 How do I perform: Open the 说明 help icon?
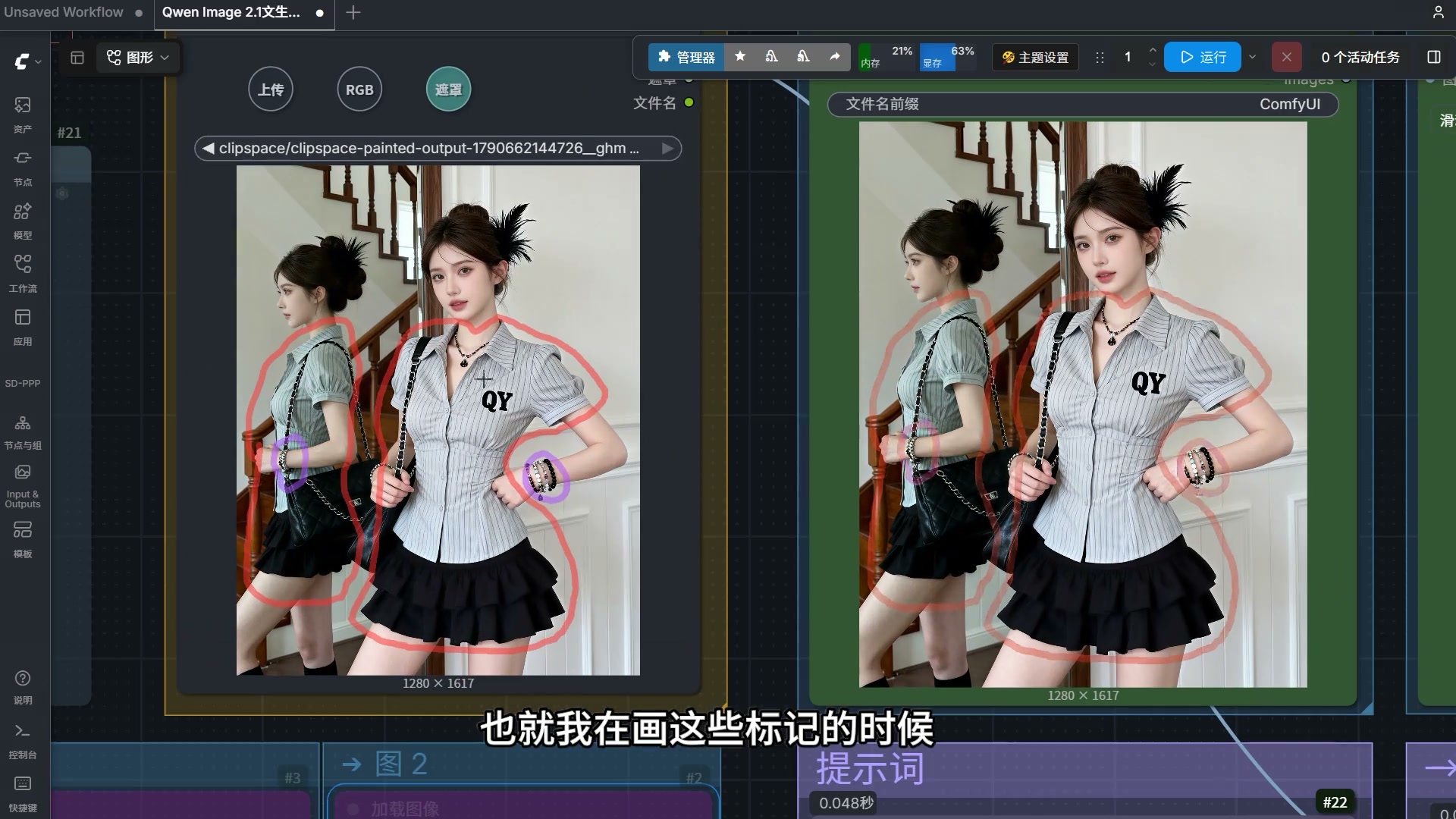[x=23, y=687]
